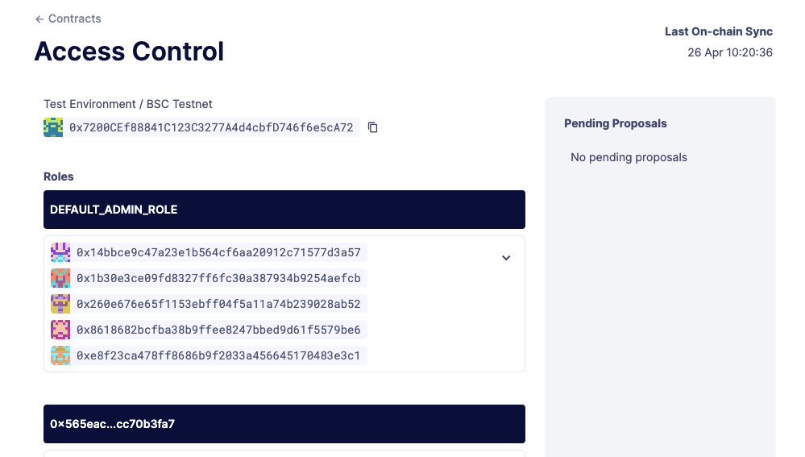The width and height of the screenshot is (805, 457).
Task: Click the avatar beside address 0xe8f23ca478ff8686b9f2033a456645170483e3c1
Action: tap(60, 355)
